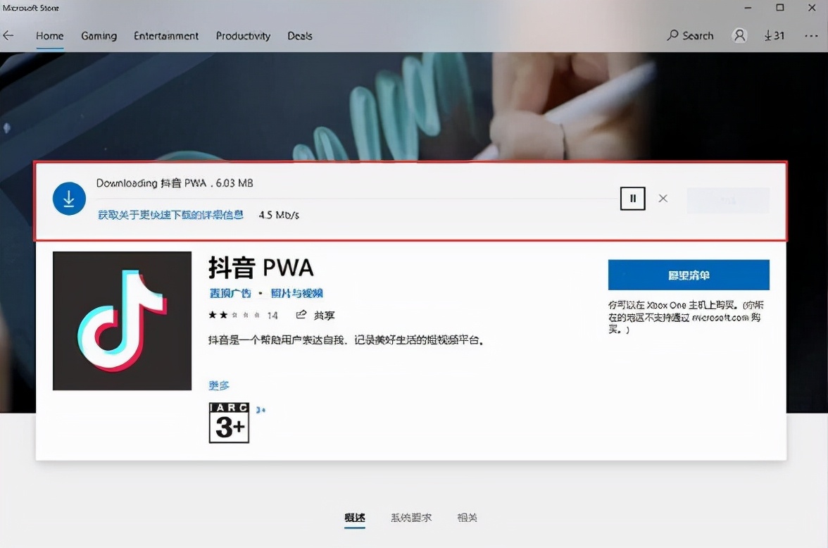Click the blue wish list button
The image size is (828, 548).
(689, 275)
